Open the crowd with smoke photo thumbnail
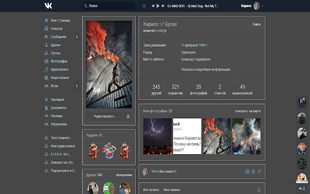 247,136
